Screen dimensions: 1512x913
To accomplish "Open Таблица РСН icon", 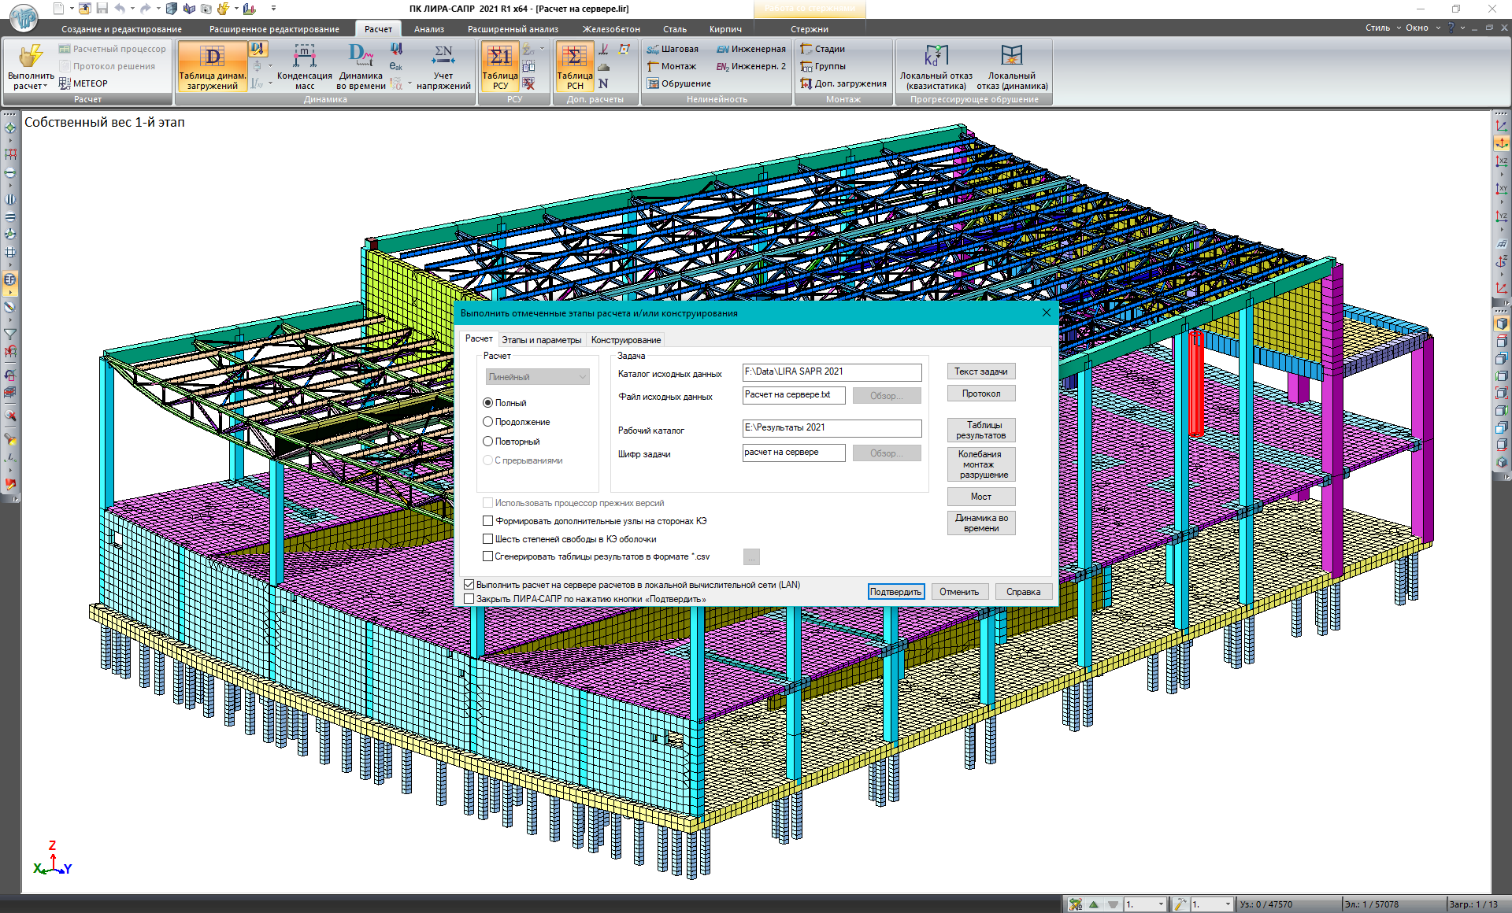I will 575,57.
